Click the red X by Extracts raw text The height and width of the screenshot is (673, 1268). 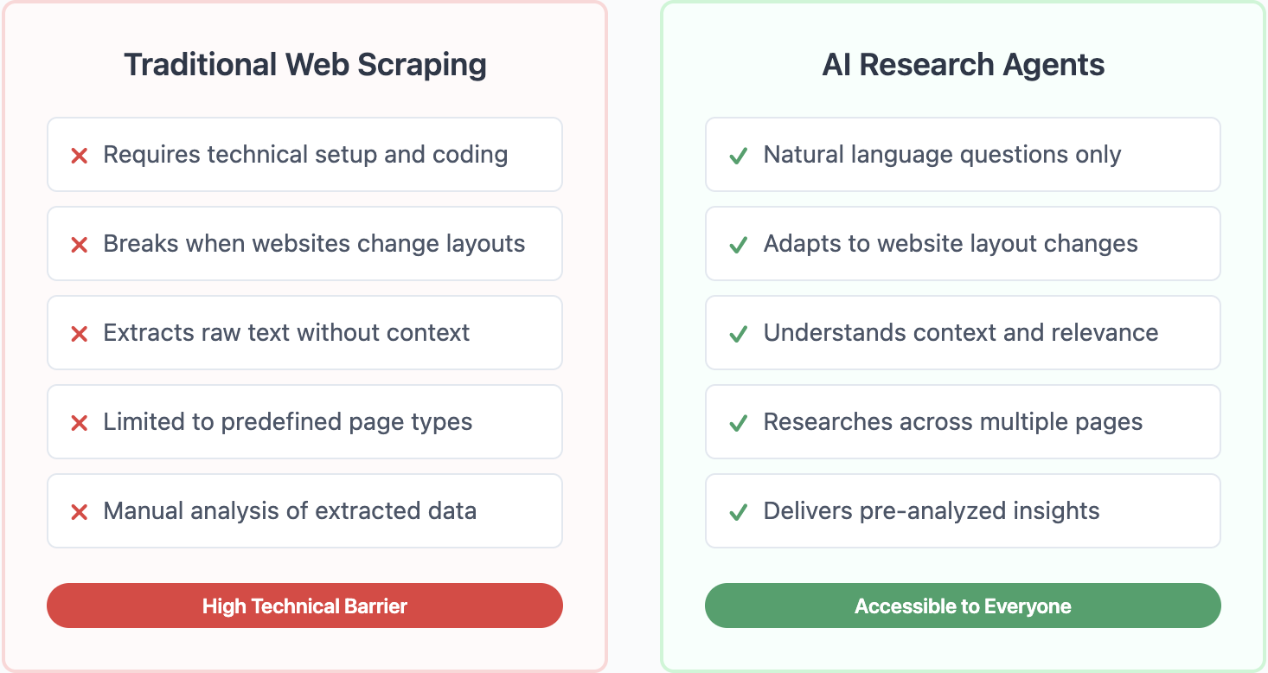click(80, 334)
